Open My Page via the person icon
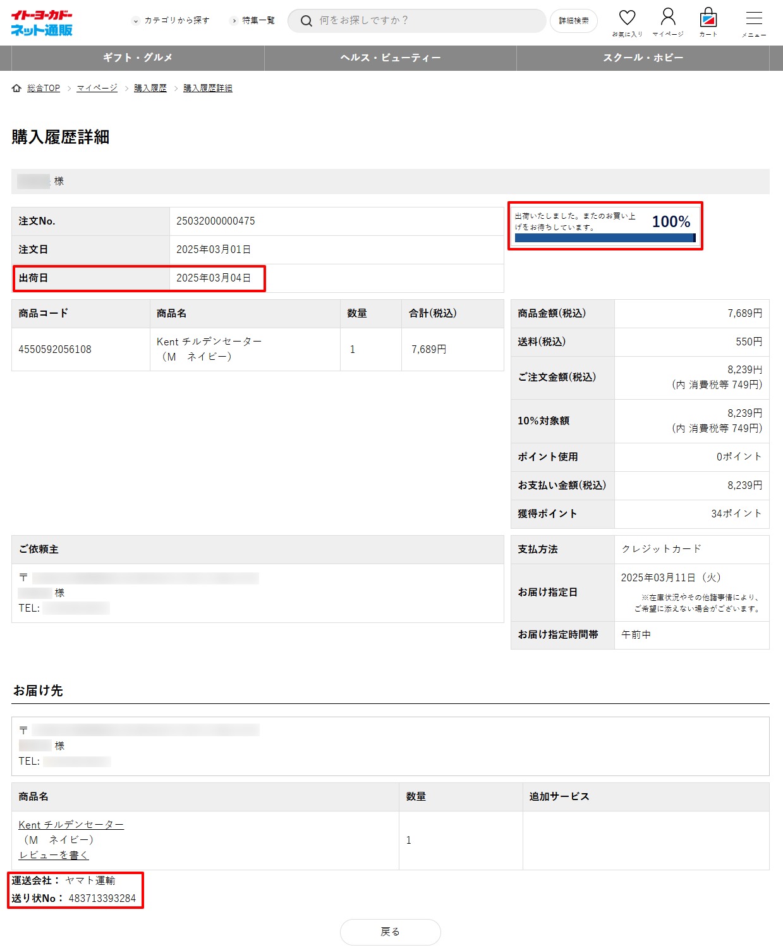Viewport: 783px width, 950px height. coord(668,17)
